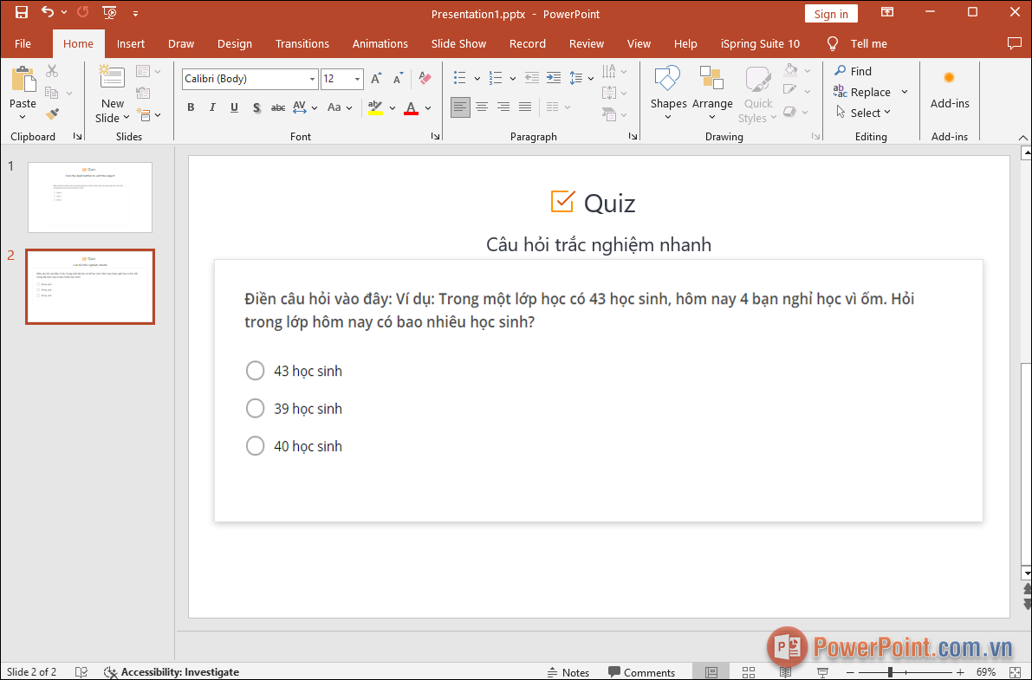Clear all formatting eraser icon

click(x=425, y=79)
